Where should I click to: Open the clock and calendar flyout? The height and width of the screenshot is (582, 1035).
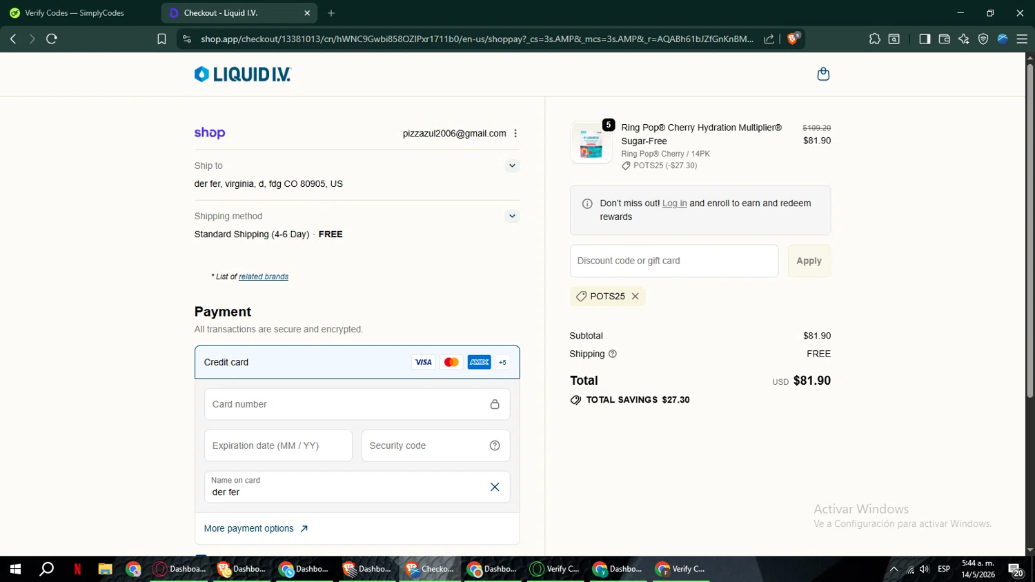click(978, 569)
